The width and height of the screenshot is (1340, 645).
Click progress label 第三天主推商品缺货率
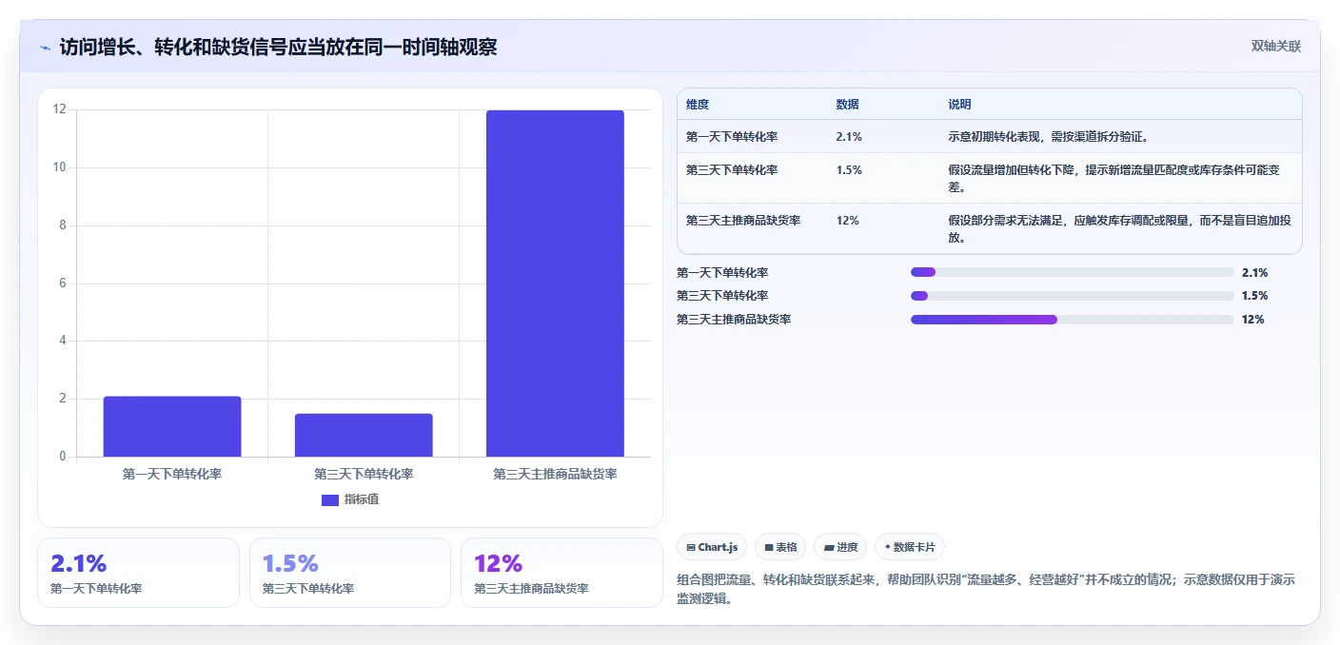click(x=734, y=320)
